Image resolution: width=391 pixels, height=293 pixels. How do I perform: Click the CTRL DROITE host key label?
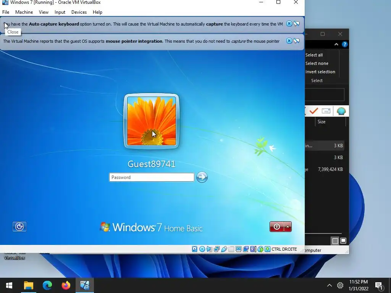coord(284,249)
